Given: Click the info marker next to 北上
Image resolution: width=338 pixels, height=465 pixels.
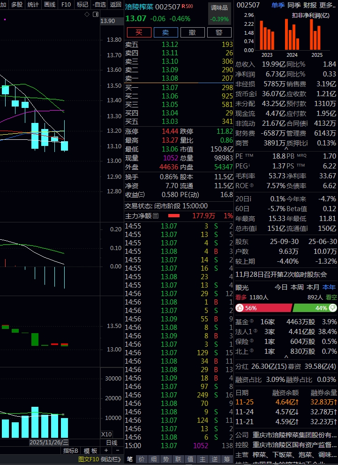Looking at the screenshot, I should (x=252, y=351).
